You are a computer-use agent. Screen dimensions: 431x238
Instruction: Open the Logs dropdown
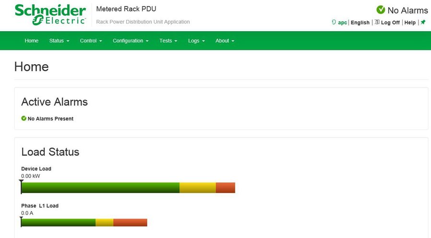tap(196, 41)
